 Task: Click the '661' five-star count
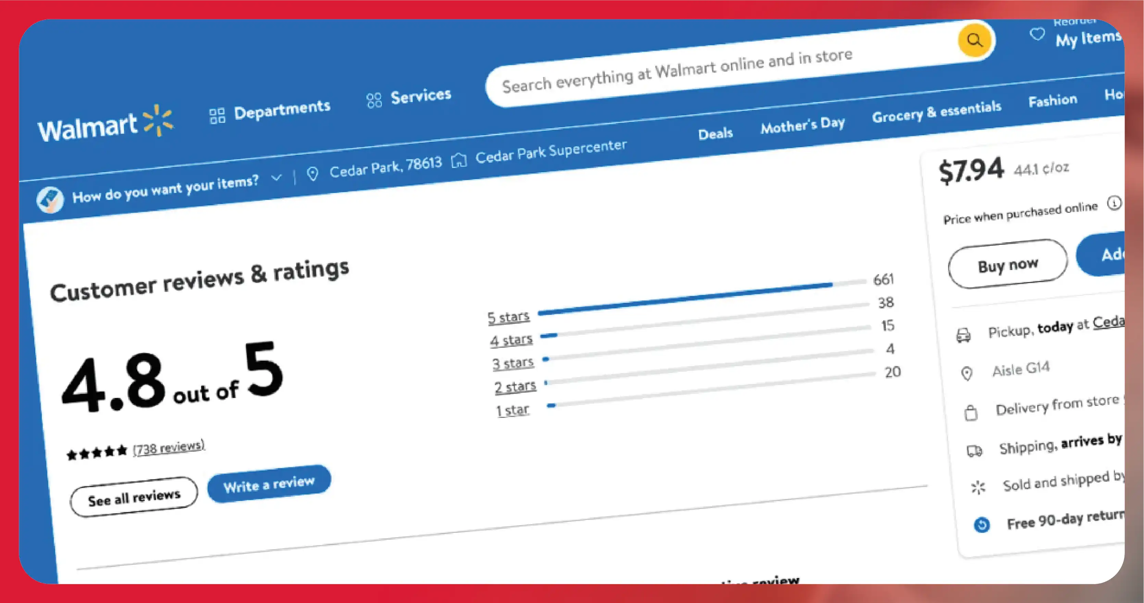click(x=883, y=280)
